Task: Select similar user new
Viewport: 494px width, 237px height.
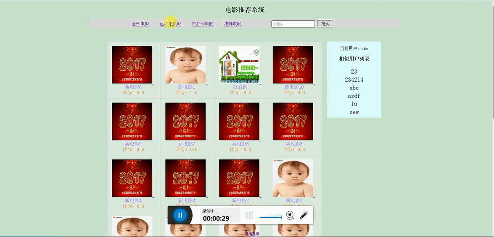Action: (354, 112)
